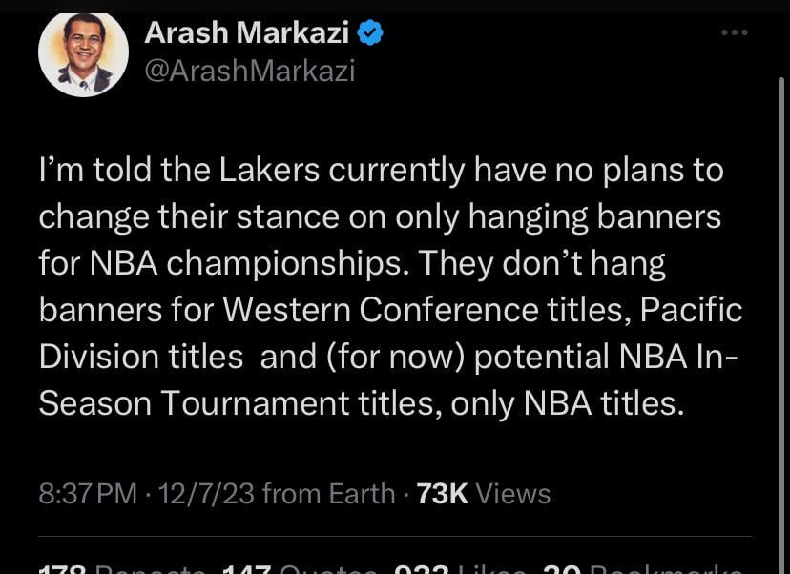Viewport: 790px width, 574px height.
Task: Click the 8:37 PM timestamp
Action: click(88, 494)
